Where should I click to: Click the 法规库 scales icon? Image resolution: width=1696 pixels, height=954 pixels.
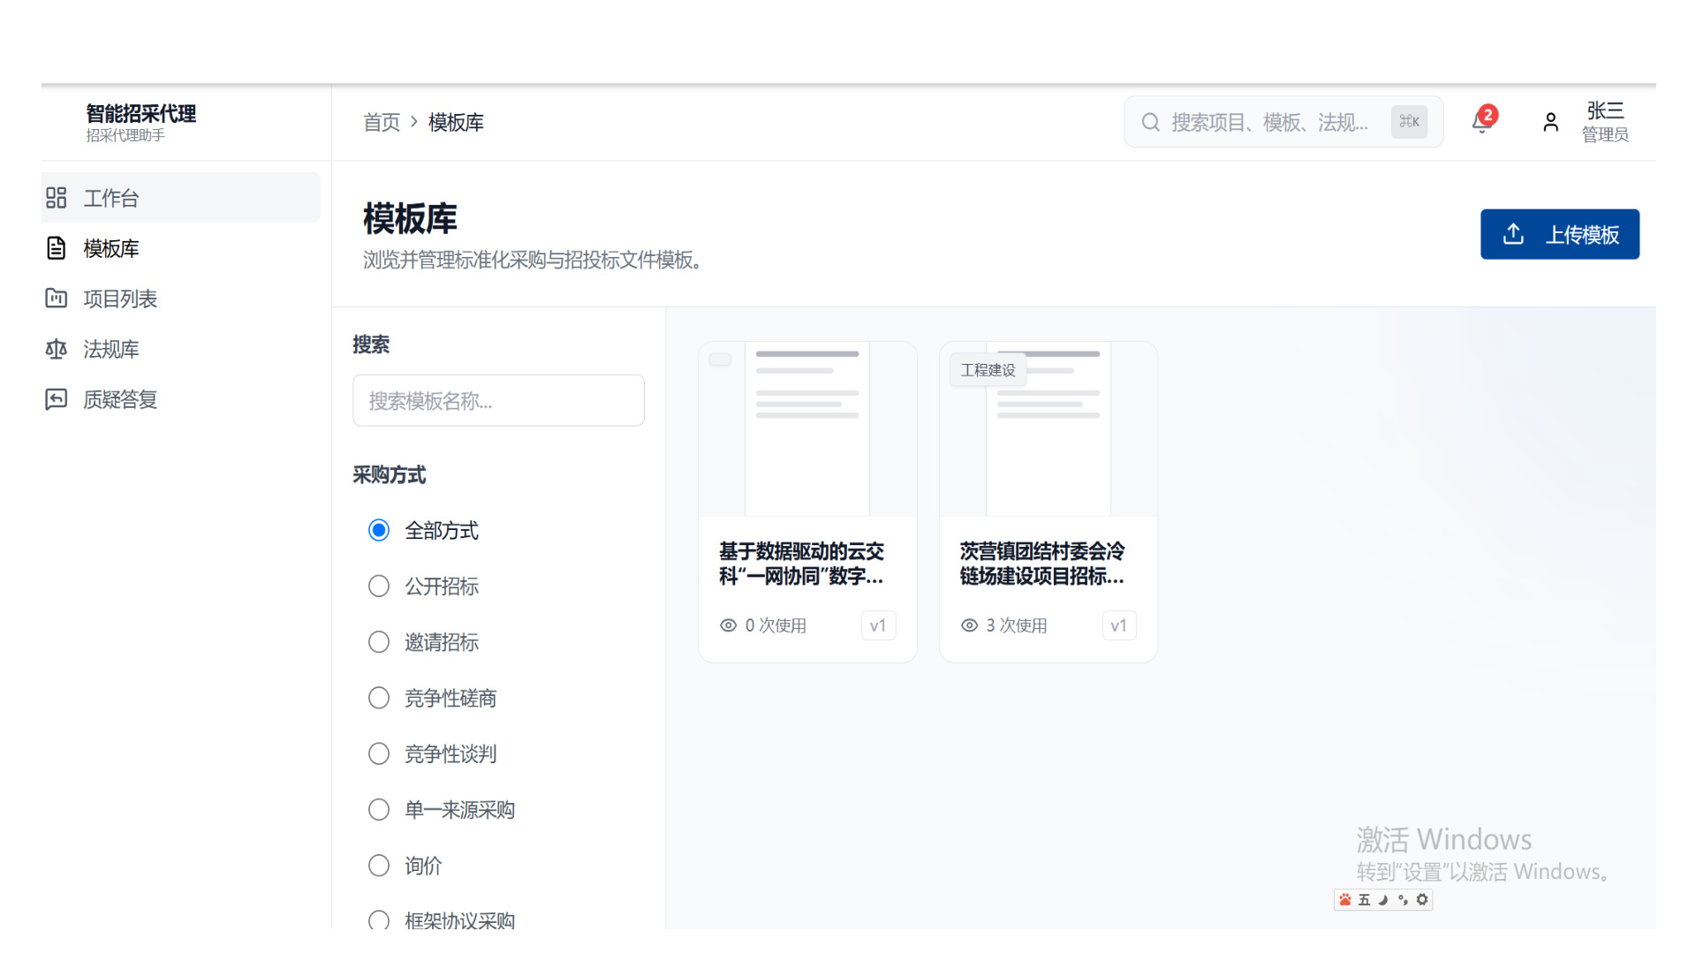point(57,349)
